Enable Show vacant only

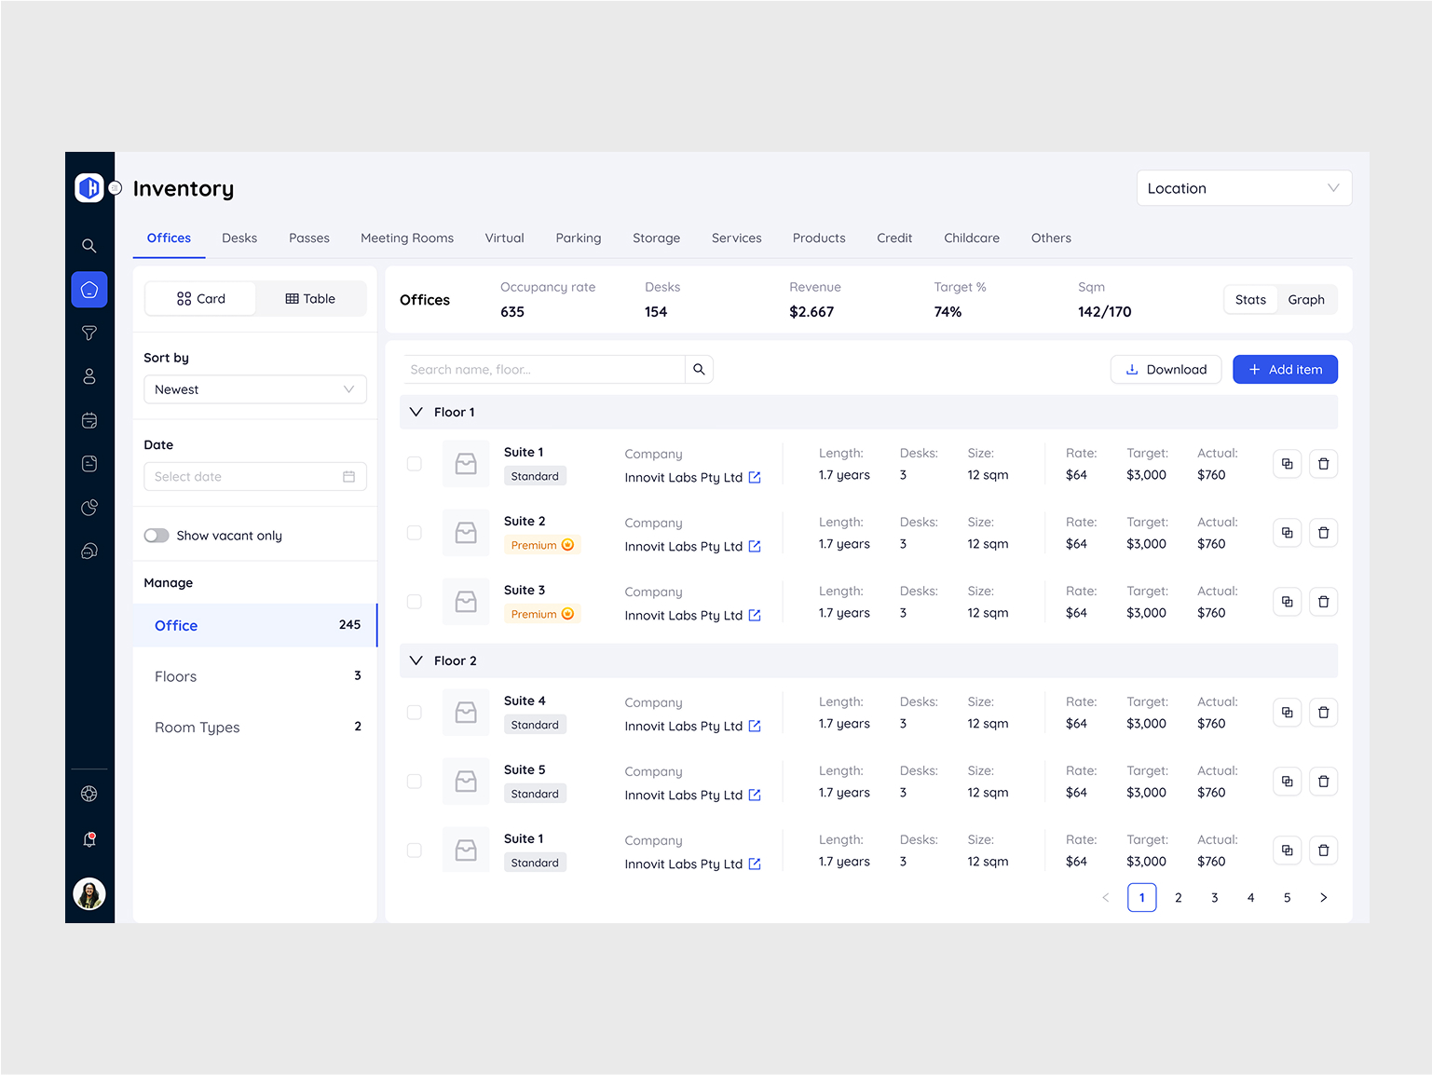[x=157, y=535]
